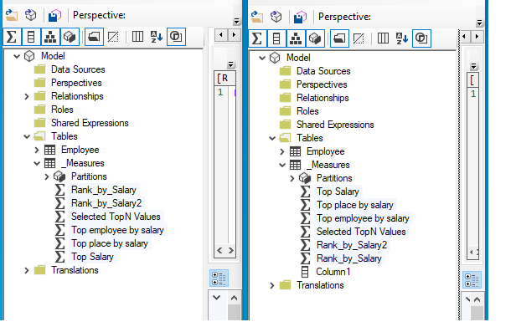This screenshot has height=332, width=516.
Task: Collapse the _Measures table in left tree
Action: click(x=37, y=163)
